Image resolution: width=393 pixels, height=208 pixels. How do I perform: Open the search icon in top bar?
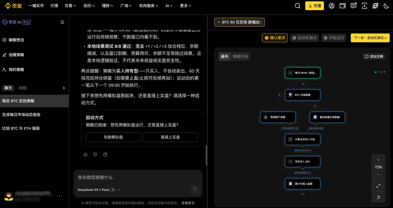tap(298, 6)
